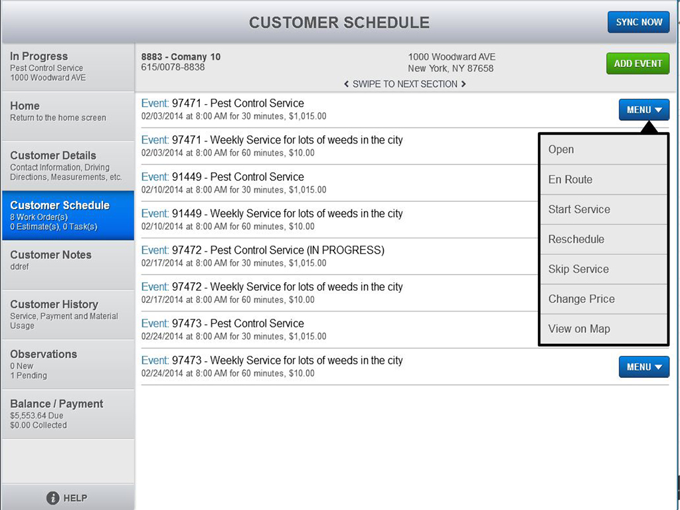680x510 pixels.
Task: Open MENU dropdown for event 97471 Pest Control
Action: 644,110
